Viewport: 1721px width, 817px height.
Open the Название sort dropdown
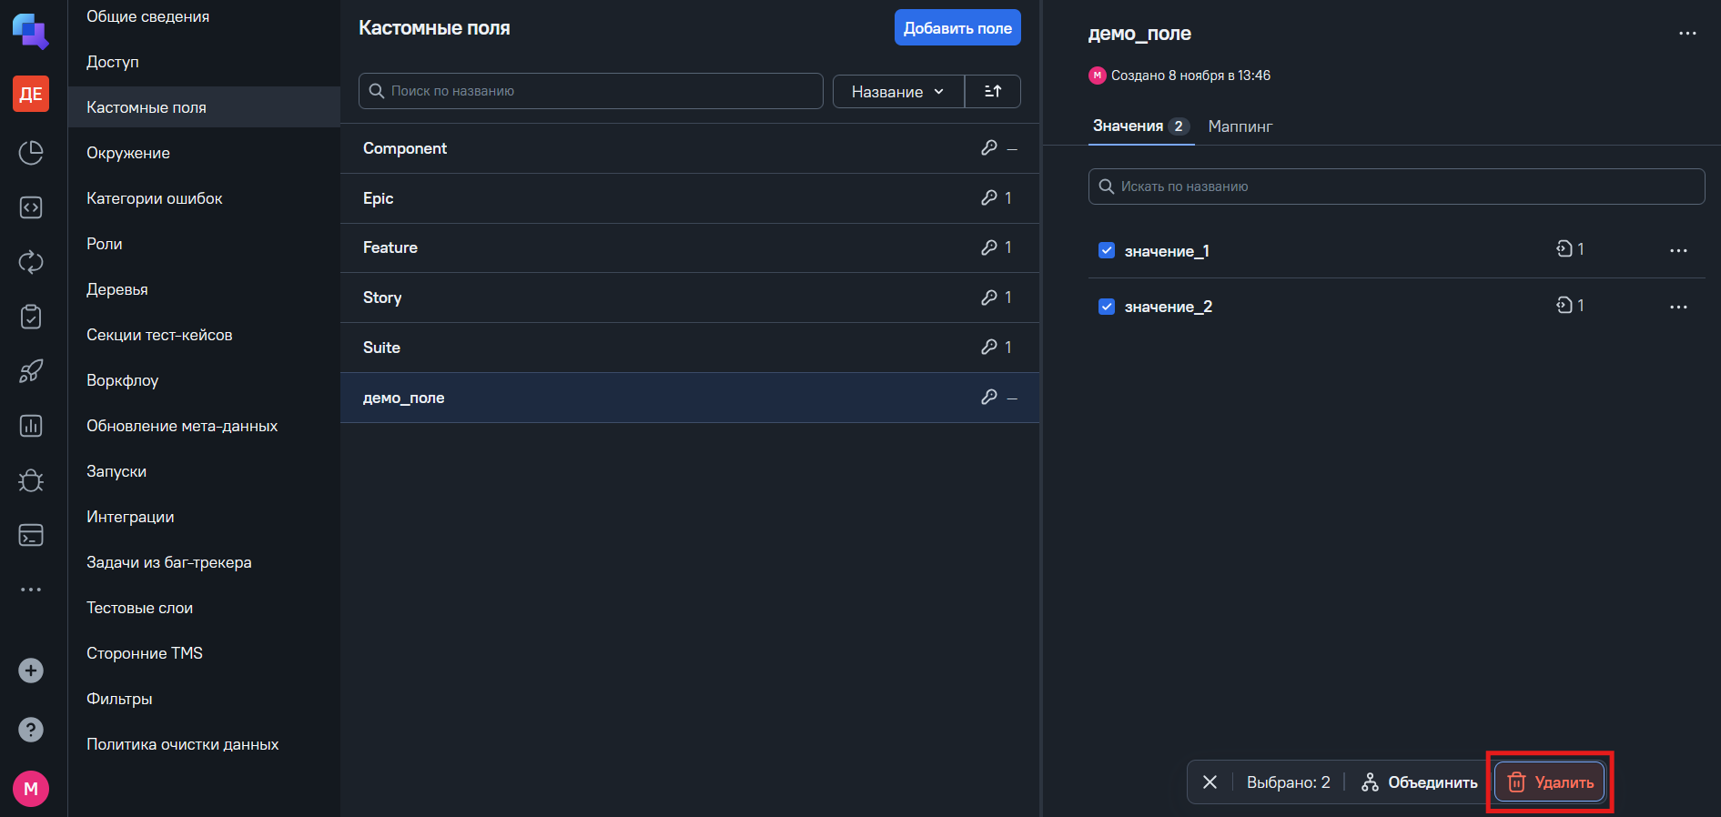(898, 91)
